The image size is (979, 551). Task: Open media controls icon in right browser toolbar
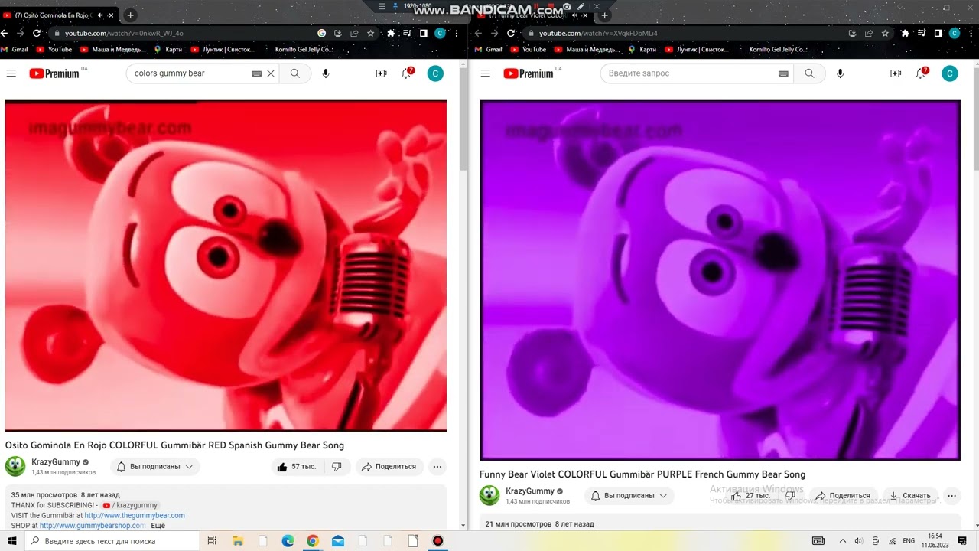pyautogui.click(x=922, y=33)
